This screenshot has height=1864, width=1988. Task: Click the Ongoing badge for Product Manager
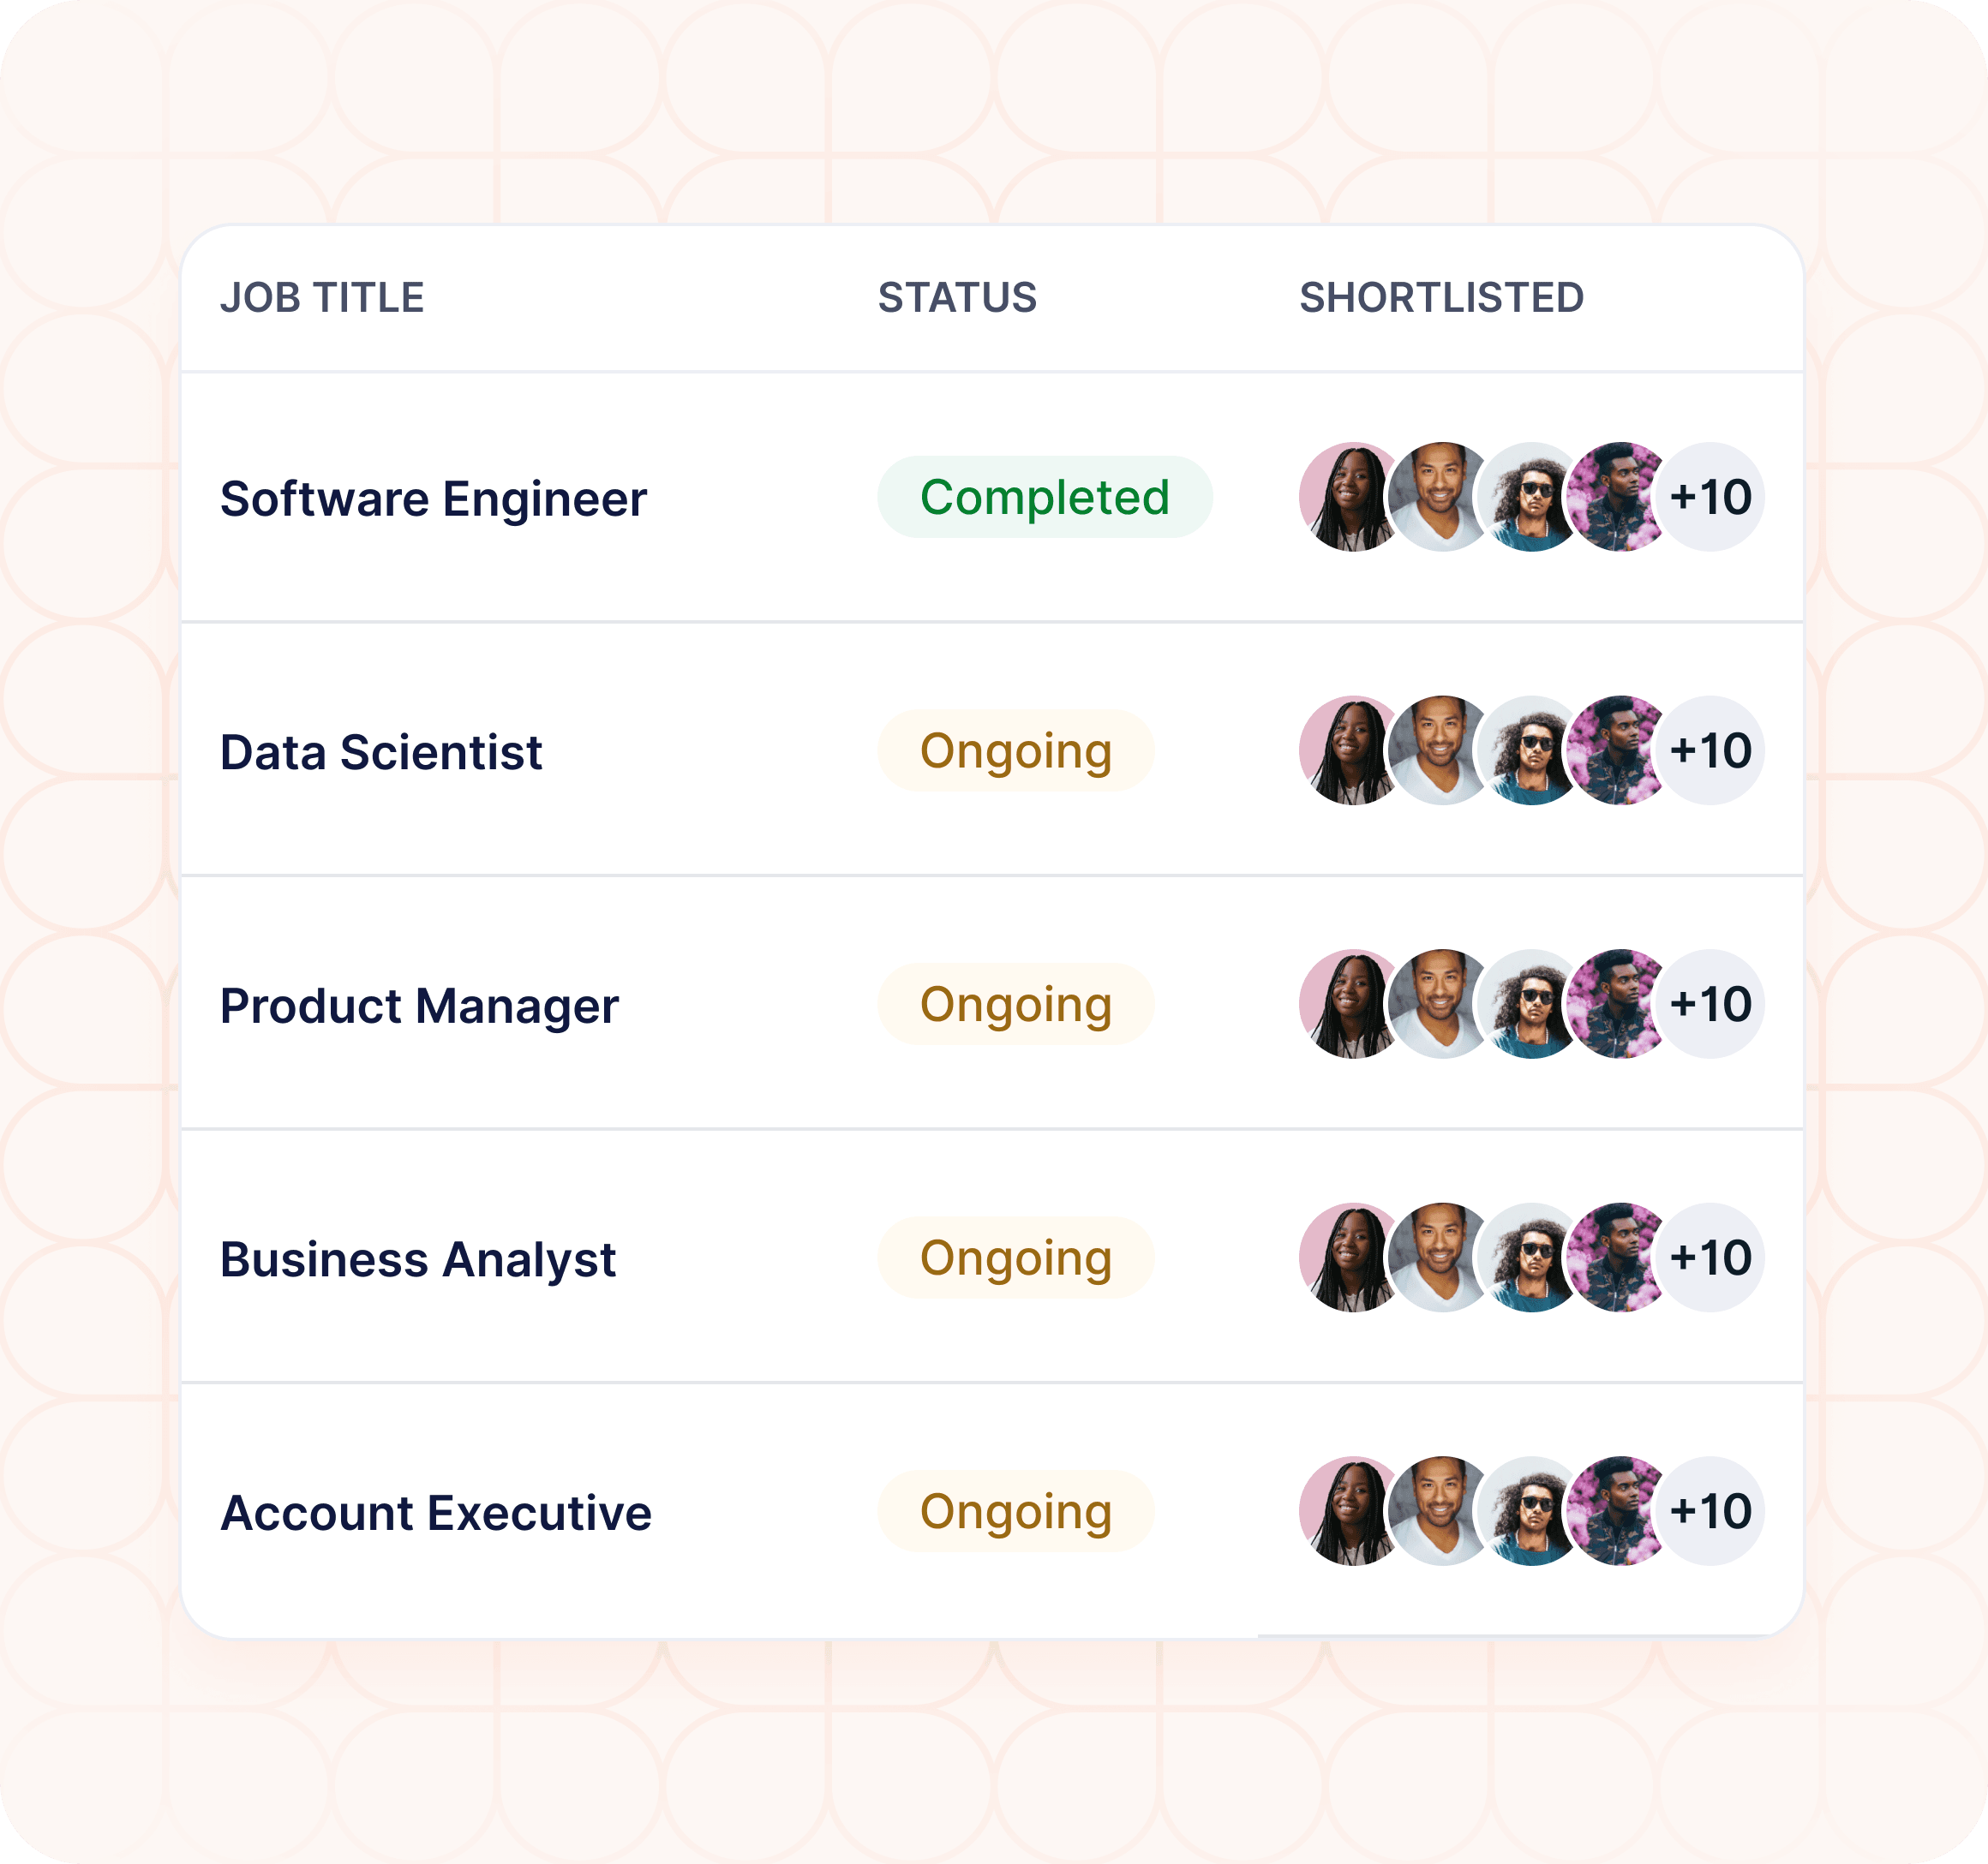click(1016, 1005)
